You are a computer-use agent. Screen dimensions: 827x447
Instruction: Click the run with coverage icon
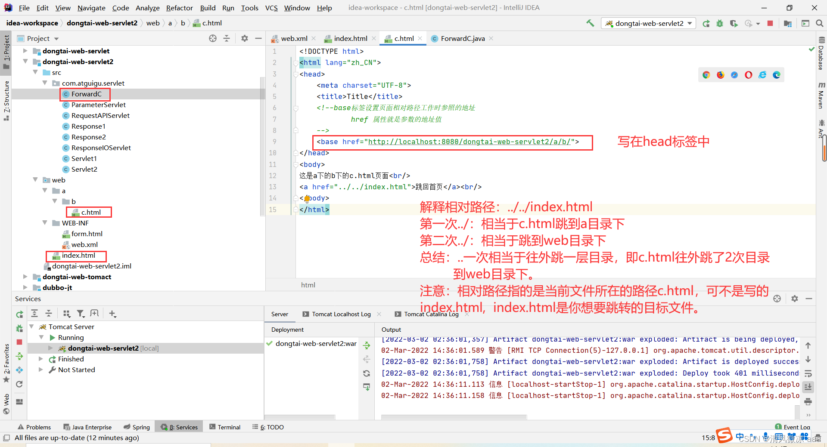[x=734, y=23]
